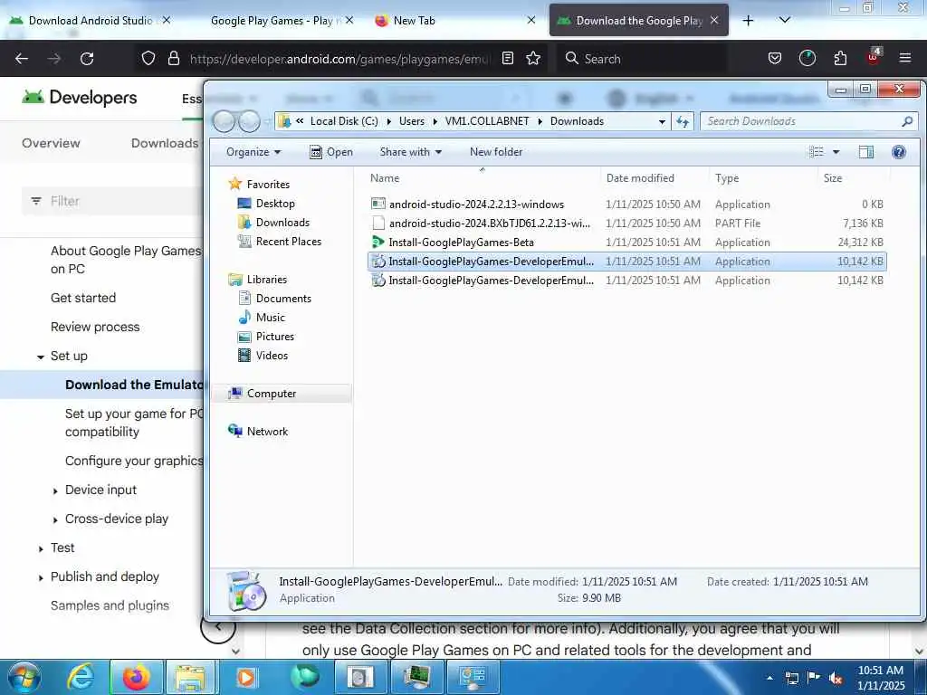Open Pocket save icon in Firefox toolbar
This screenshot has height=695, width=927.
pyautogui.click(x=775, y=59)
